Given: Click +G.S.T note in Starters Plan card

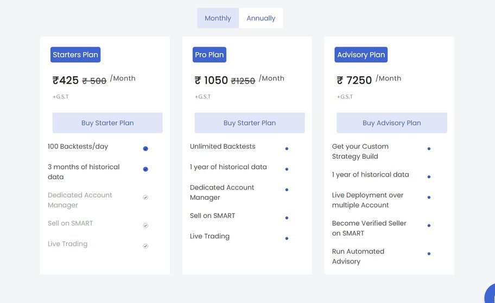Looking at the screenshot, I should tap(61, 97).
